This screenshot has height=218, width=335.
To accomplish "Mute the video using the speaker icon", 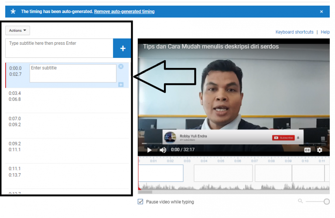I will coord(163,150).
